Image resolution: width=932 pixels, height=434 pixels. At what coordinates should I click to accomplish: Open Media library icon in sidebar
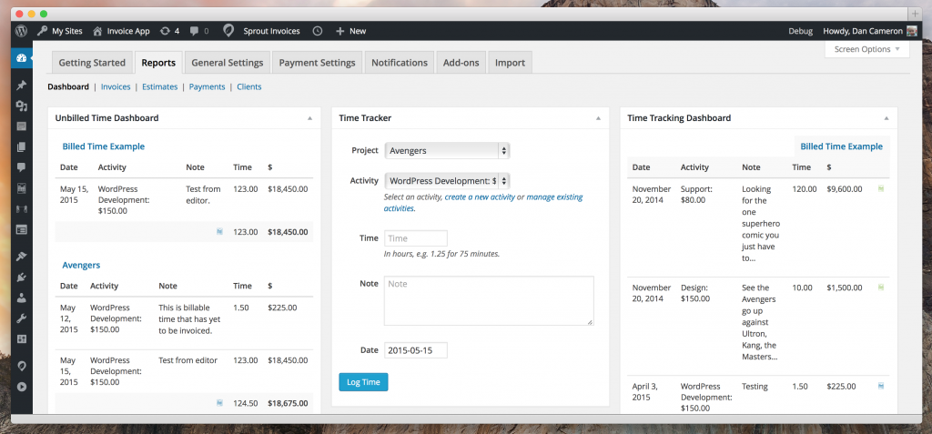(x=22, y=106)
